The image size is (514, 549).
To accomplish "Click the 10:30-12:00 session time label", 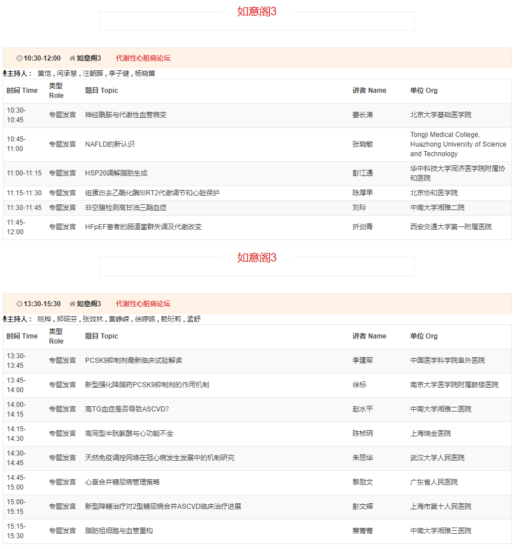I will [x=42, y=58].
